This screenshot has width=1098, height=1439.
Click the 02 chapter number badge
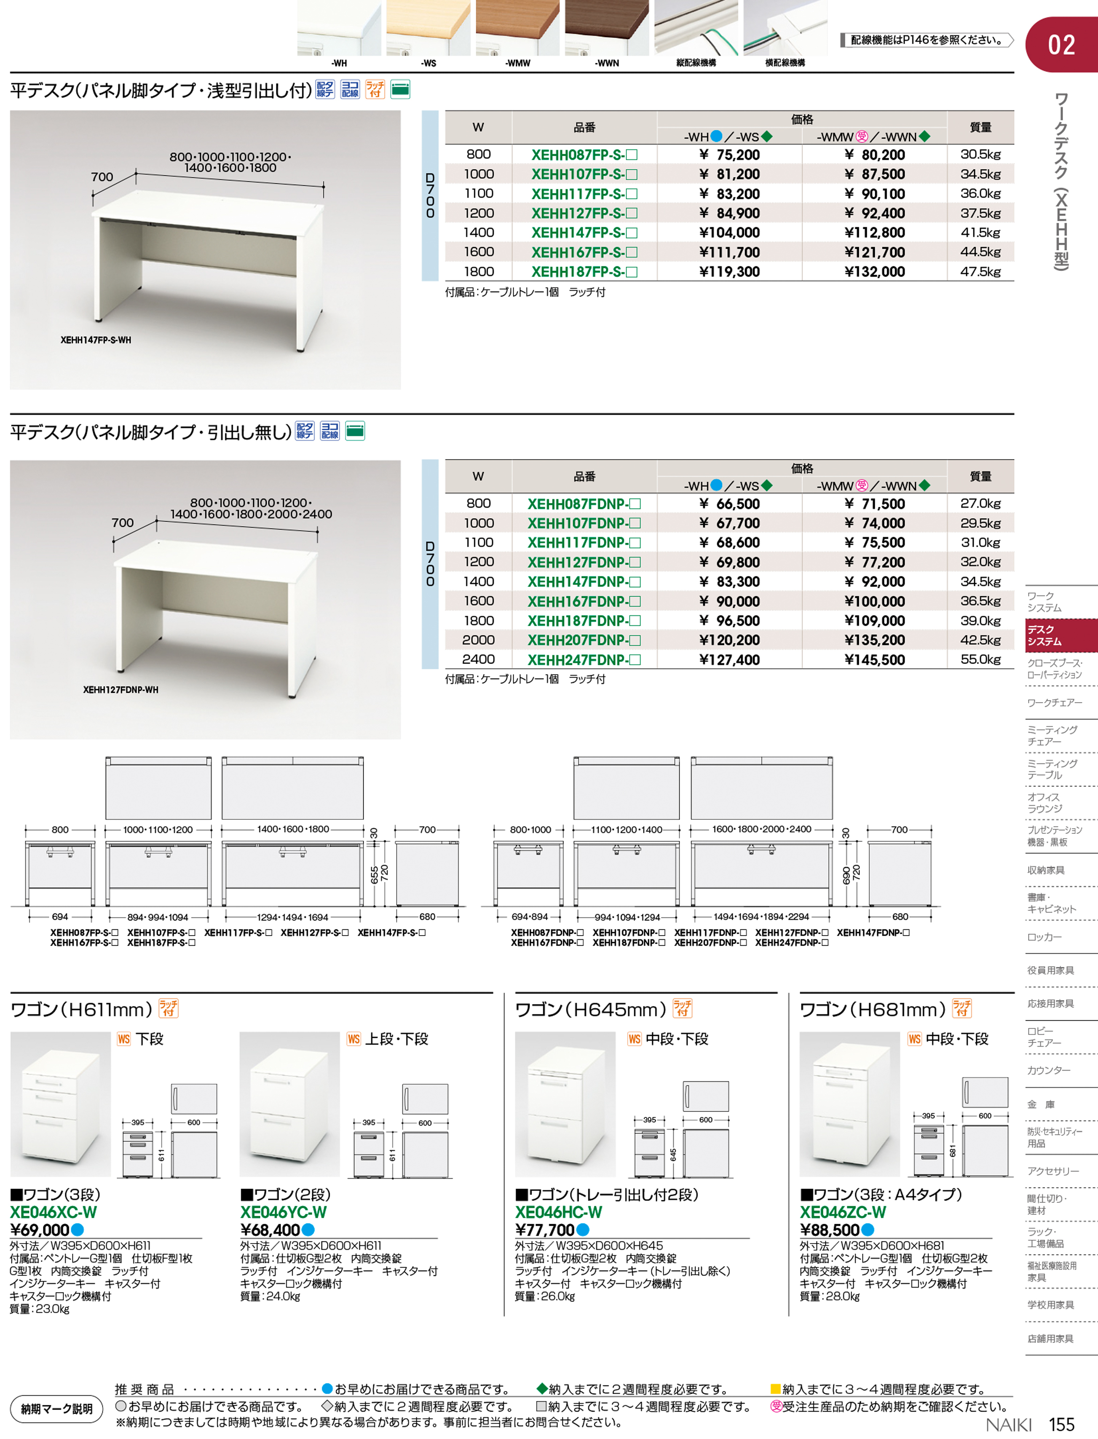tap(1061, 45)
